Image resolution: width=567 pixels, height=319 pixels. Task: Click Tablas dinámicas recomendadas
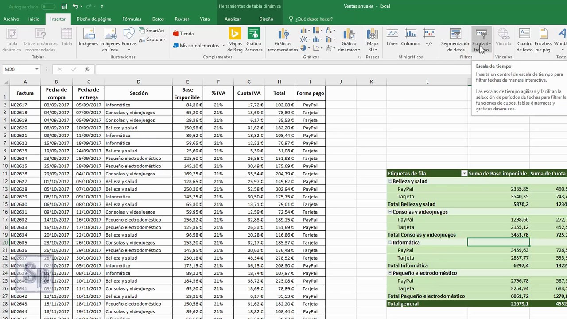[x=40, y=40]
